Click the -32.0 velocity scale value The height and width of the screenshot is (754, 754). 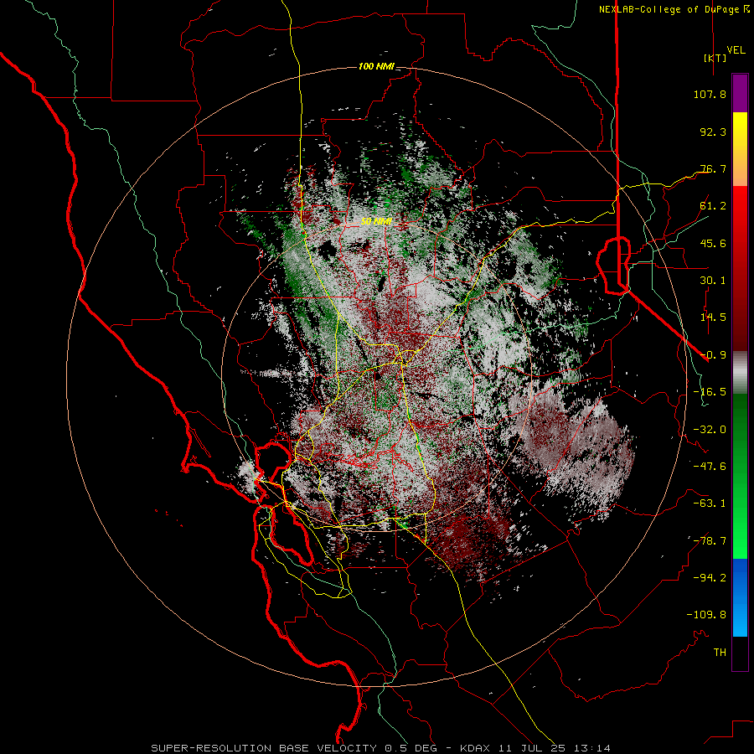710,430
